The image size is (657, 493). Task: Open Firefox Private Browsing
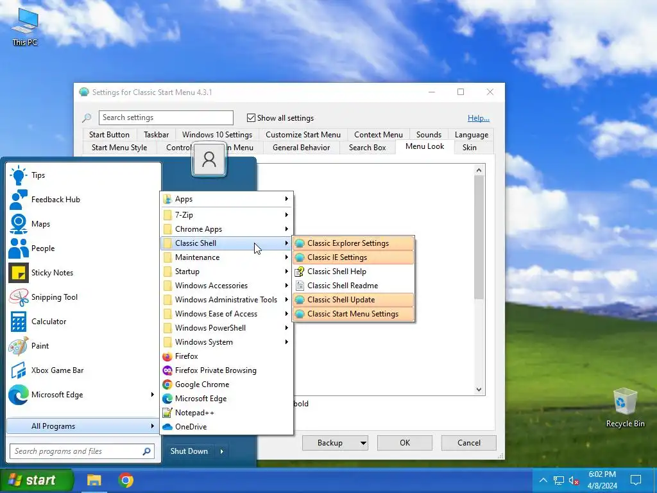(x=226, y=370)
